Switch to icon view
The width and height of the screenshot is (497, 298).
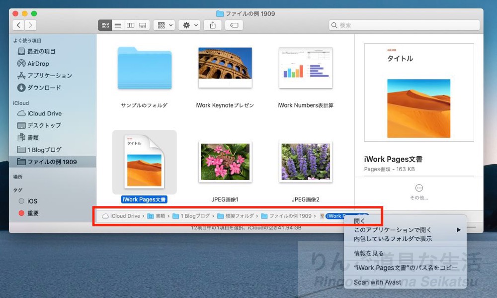(x=105, y=25)
